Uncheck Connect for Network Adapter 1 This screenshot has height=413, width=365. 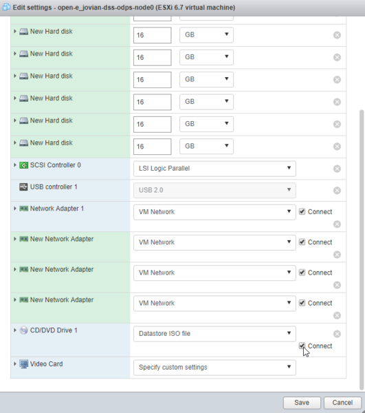302,211
